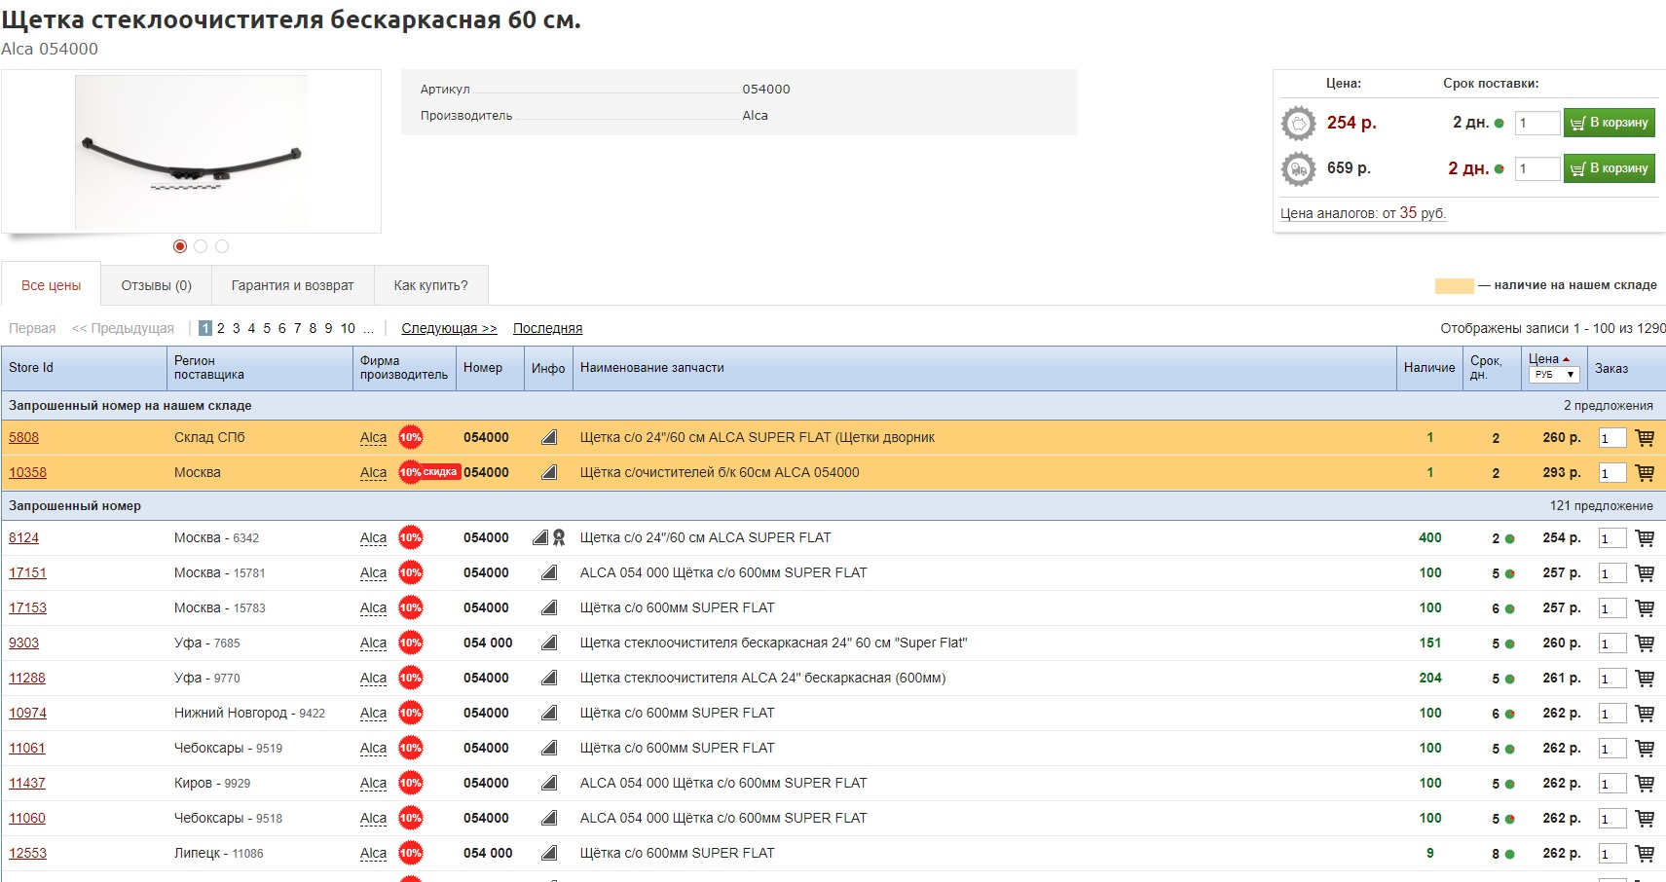1666x882 pixels.
Task: Open store link 5808
Action: [23, 437]
